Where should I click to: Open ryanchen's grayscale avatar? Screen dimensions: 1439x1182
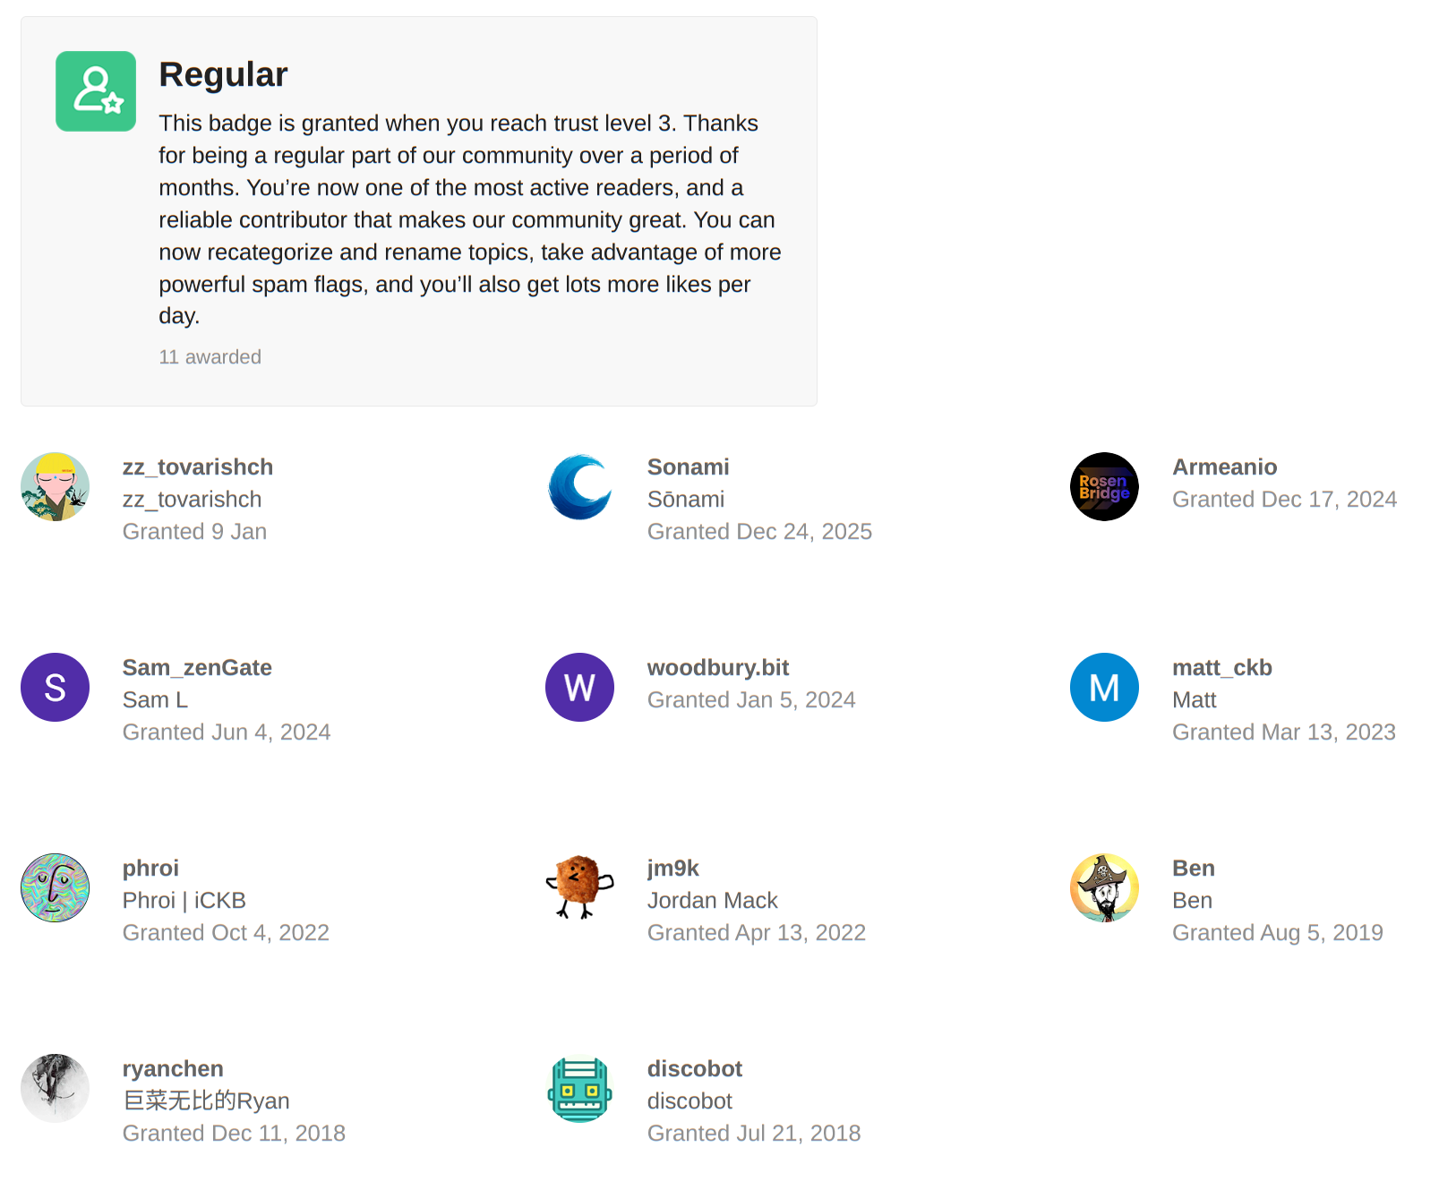pos(56,1088)
